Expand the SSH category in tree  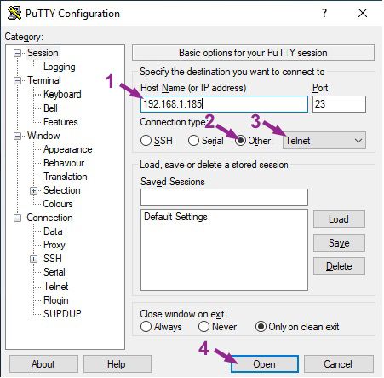(x=34, y=259)
